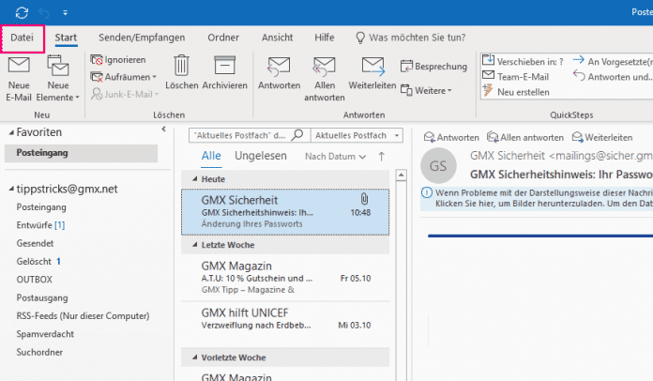Image resolution: width=653 pixels, height=381 pixels.
Task: Show only Ungelesen messages
Action: click(260, 155)
